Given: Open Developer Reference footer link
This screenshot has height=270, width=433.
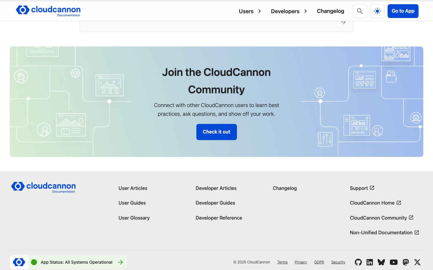Looking at the screenshot, I should click(219, 218).
